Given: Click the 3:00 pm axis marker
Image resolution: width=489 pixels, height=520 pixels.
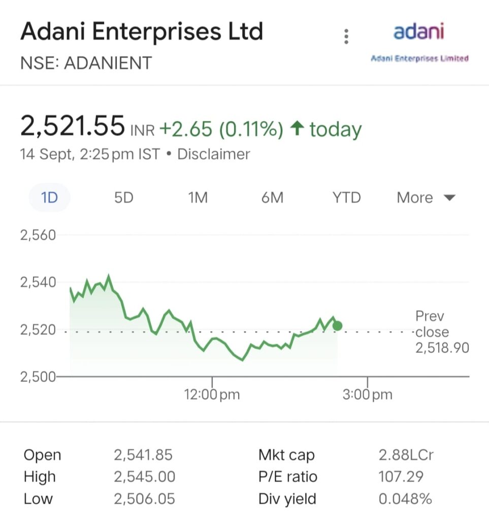Looking at the screenshot, I should 367,394.
